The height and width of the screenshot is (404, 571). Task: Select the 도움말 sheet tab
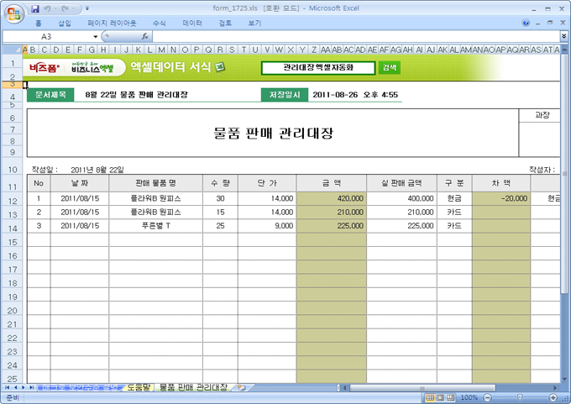(136, 388)
